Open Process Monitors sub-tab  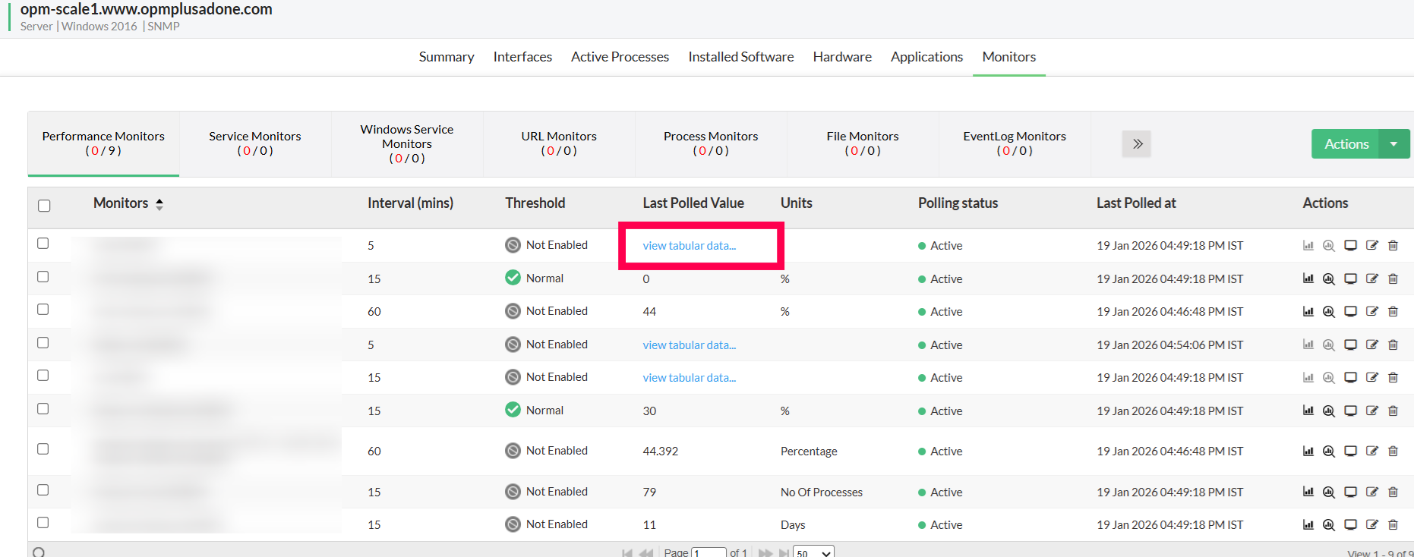point(711,143)
